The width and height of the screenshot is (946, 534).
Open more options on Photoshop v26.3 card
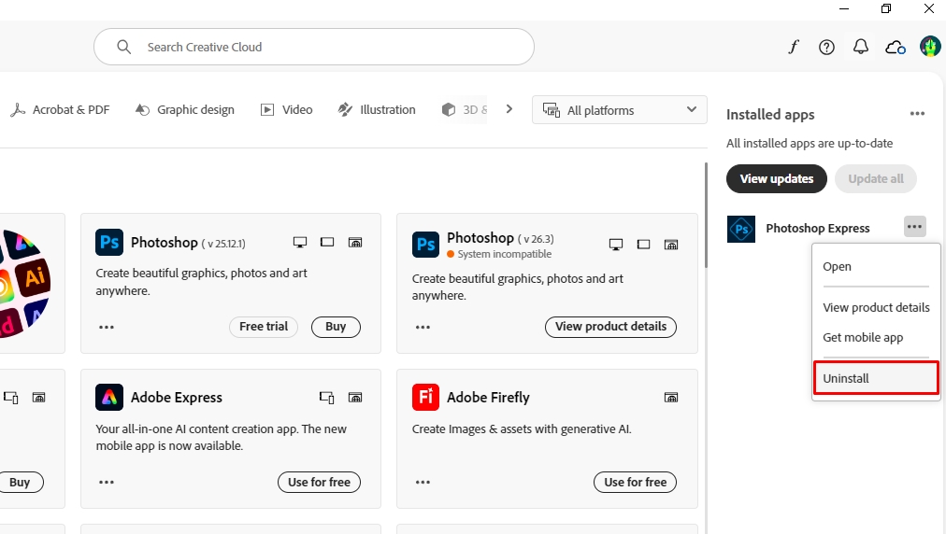423,328
